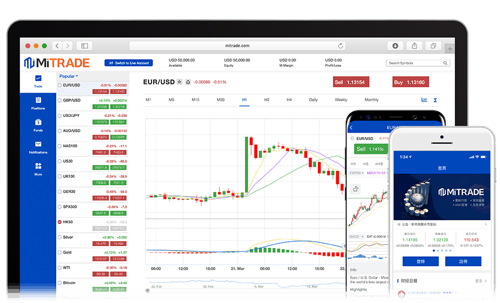The image size is (501, 303).
Task: Toggle the browser sidebar icon
Action: 85,46
